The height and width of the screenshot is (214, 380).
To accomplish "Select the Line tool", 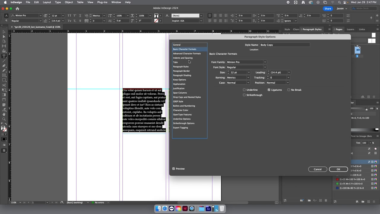I will (x=4, y=61).
